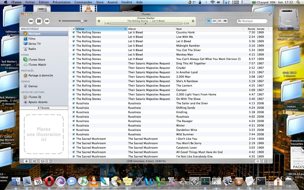
Task: Click the left arrow in the now-playing display
Action: click(x=99, y=21)
